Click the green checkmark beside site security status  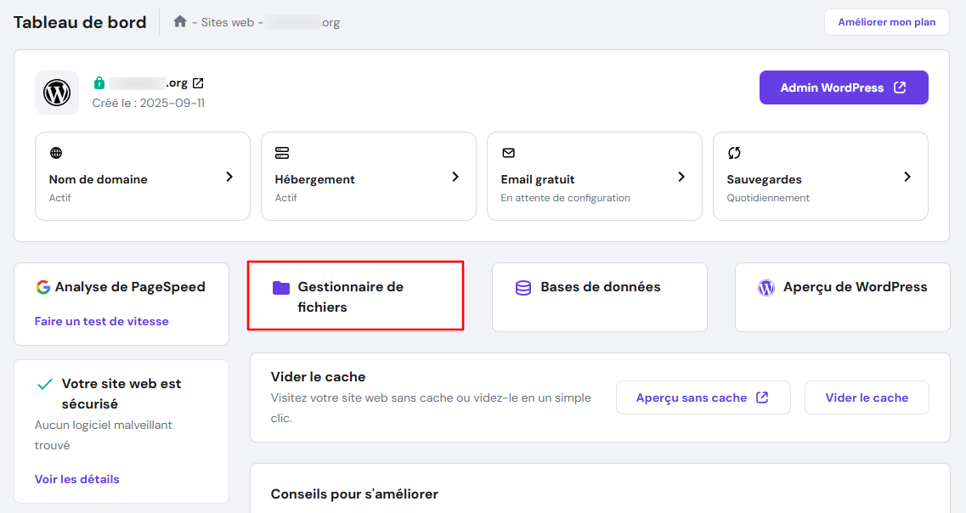45,383
